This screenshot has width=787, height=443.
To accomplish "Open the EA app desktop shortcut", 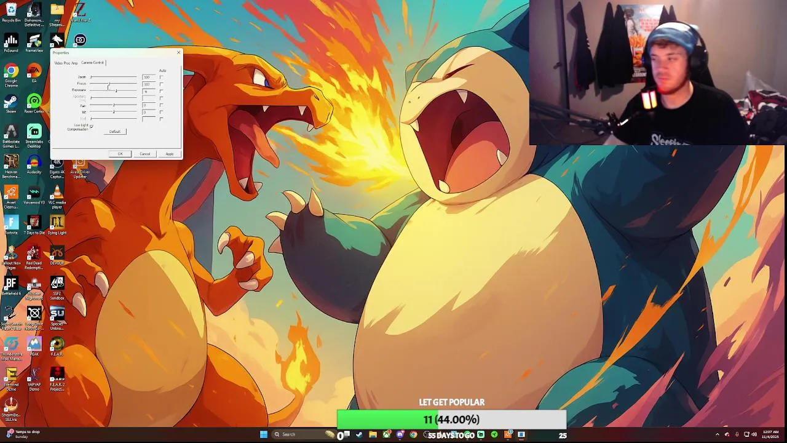I will 34,73.
